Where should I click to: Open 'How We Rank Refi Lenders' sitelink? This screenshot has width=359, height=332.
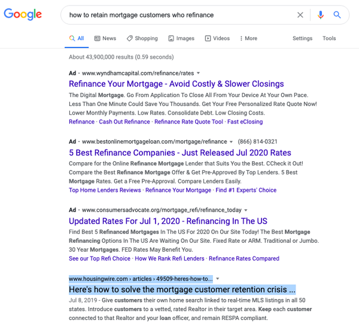coord(169,258)
